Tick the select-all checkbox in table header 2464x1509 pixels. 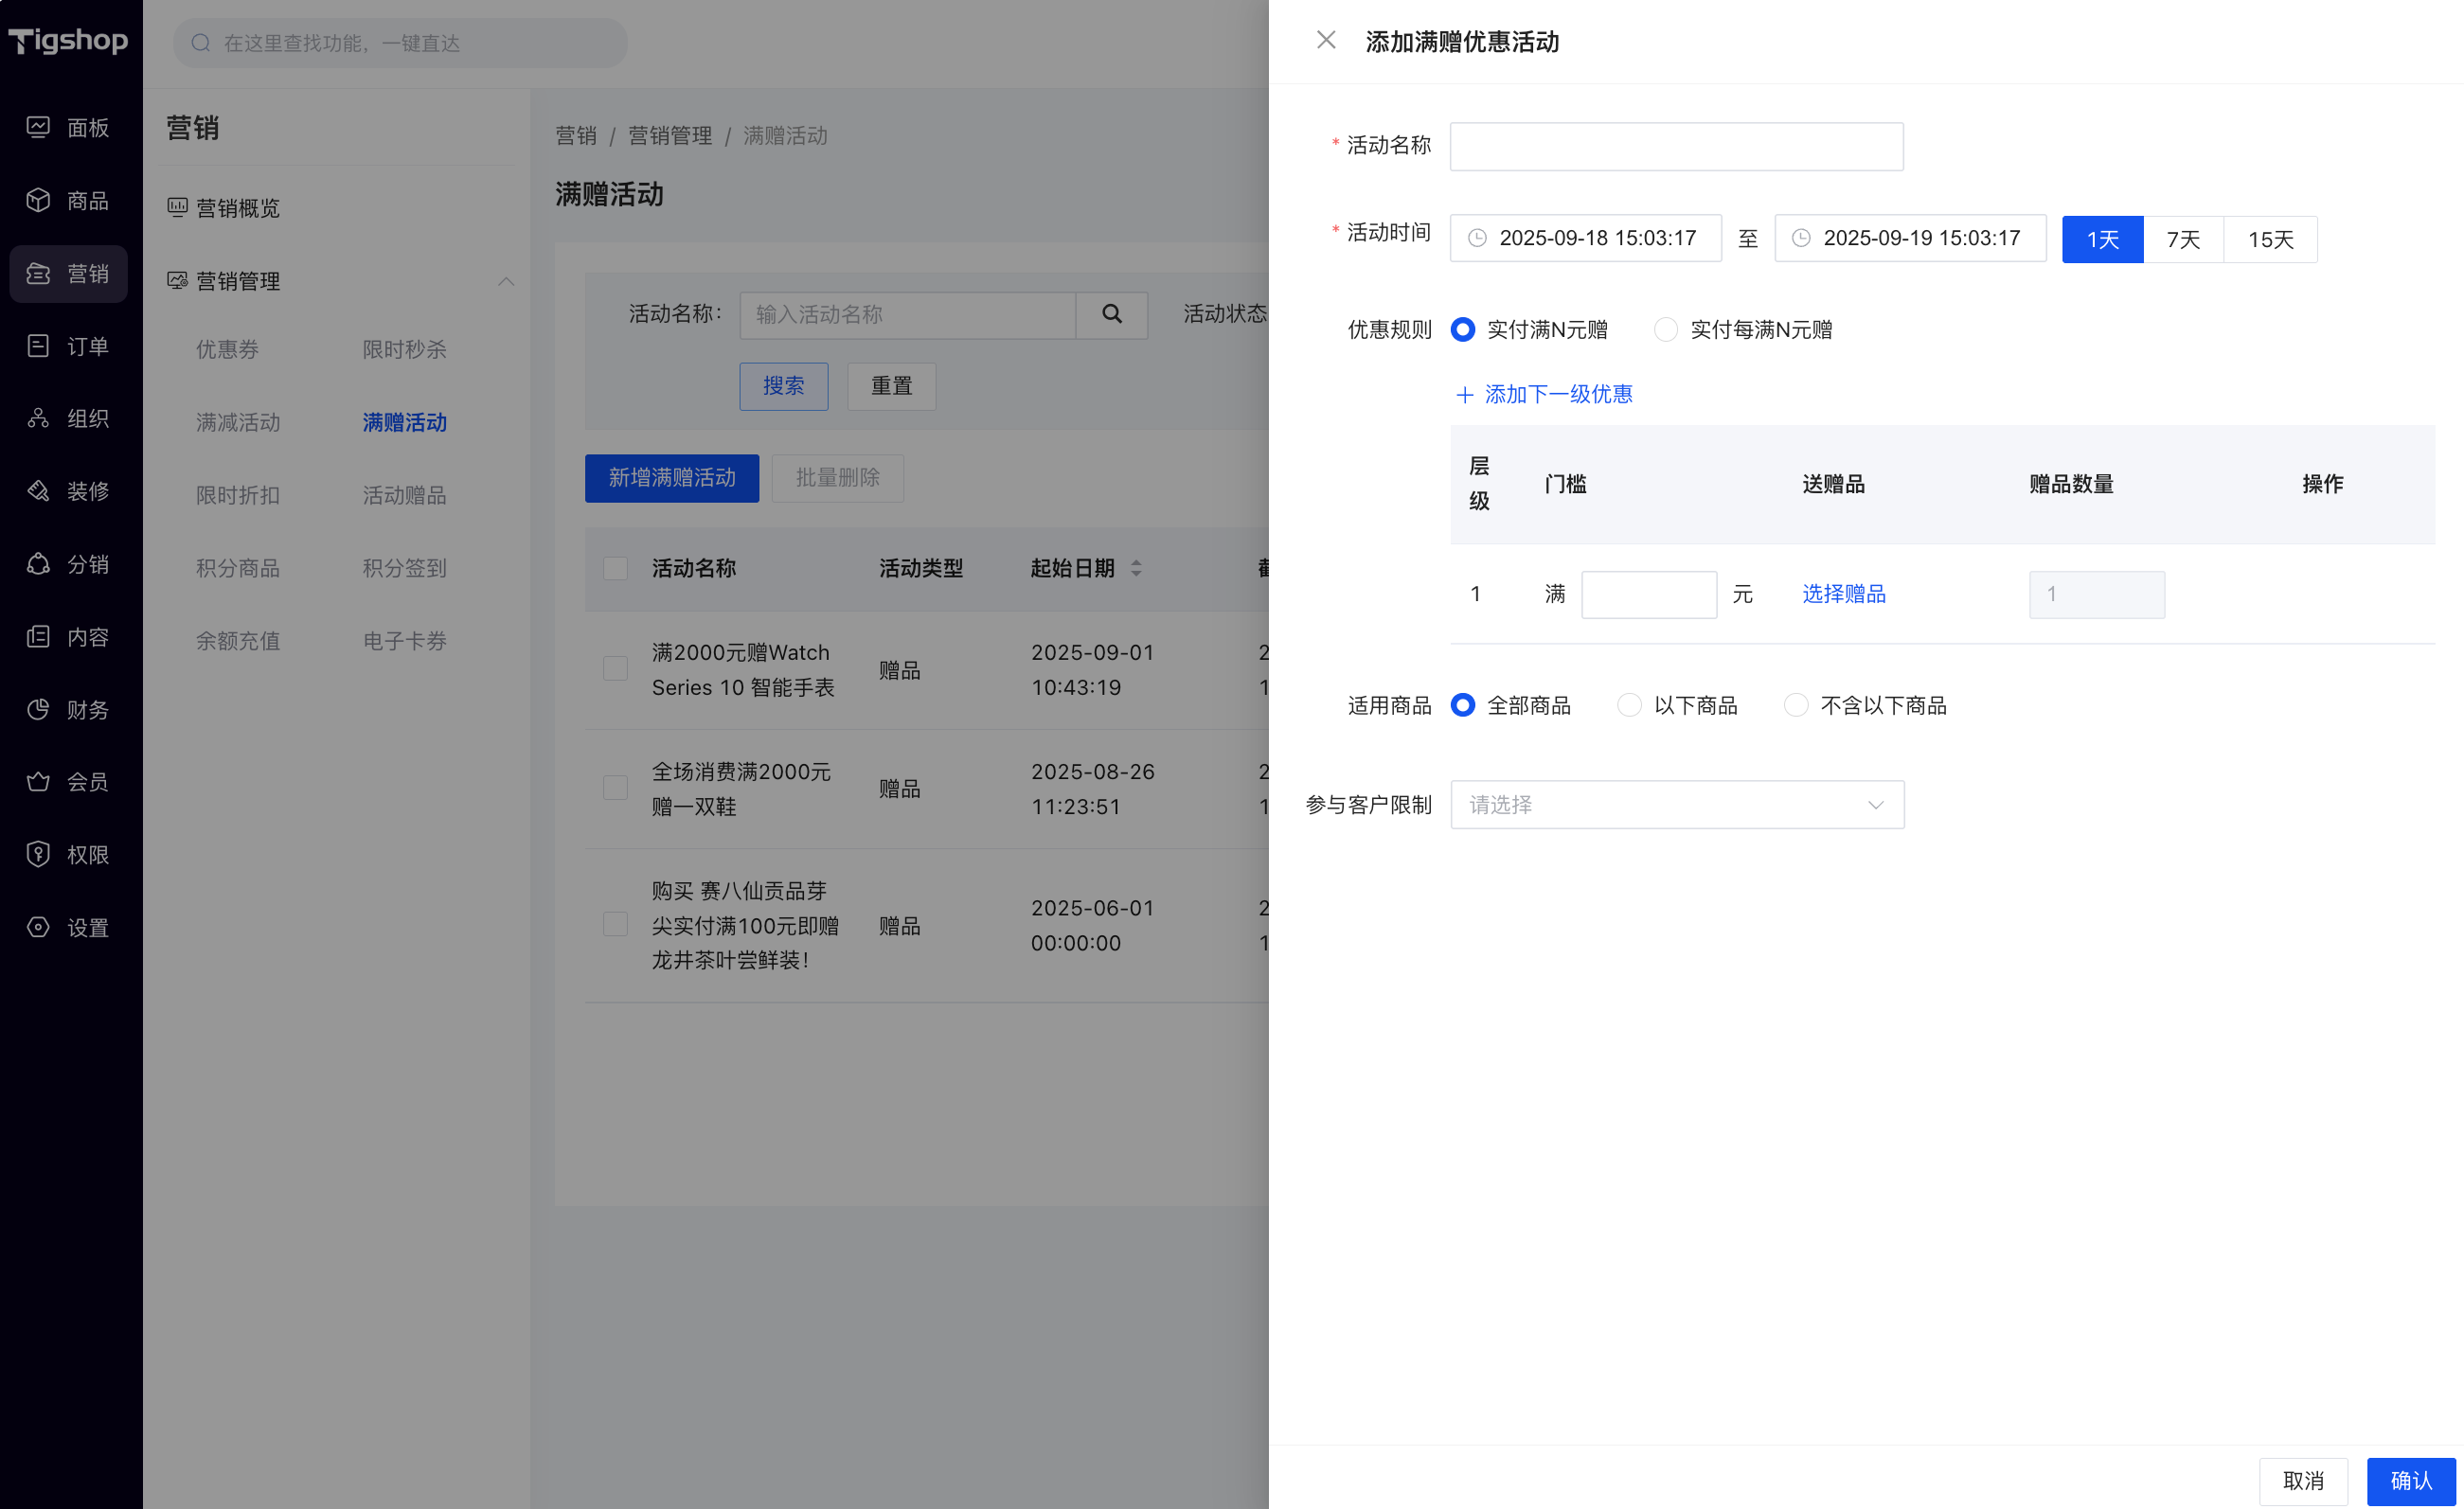(x=616, y=569)
